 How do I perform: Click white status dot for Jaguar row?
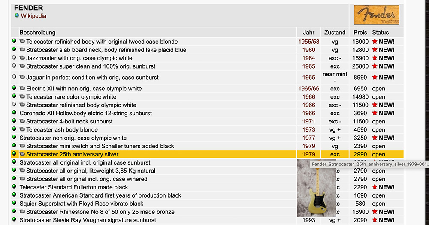coord(14,77)
